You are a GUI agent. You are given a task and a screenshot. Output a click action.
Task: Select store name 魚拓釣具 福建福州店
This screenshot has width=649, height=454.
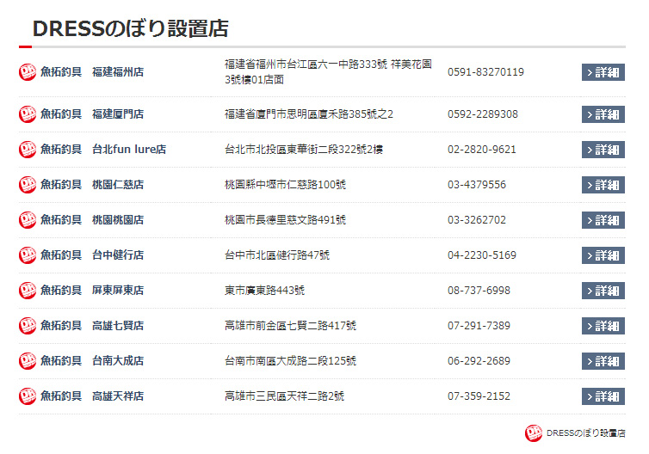[92, 72]
